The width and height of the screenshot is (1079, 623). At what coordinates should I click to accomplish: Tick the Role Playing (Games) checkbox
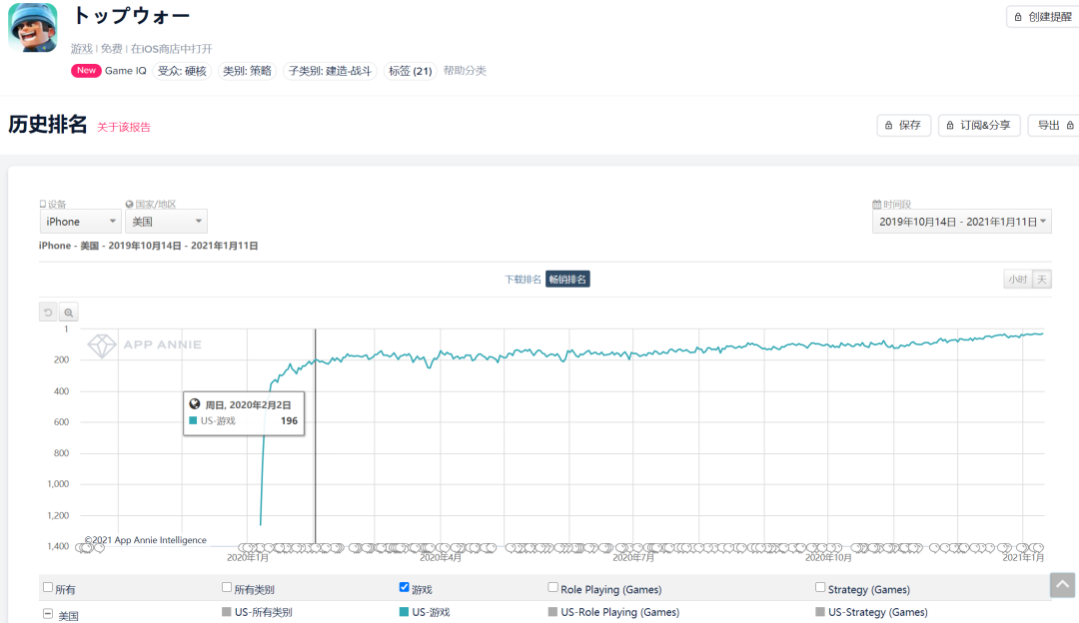point(552,588)
